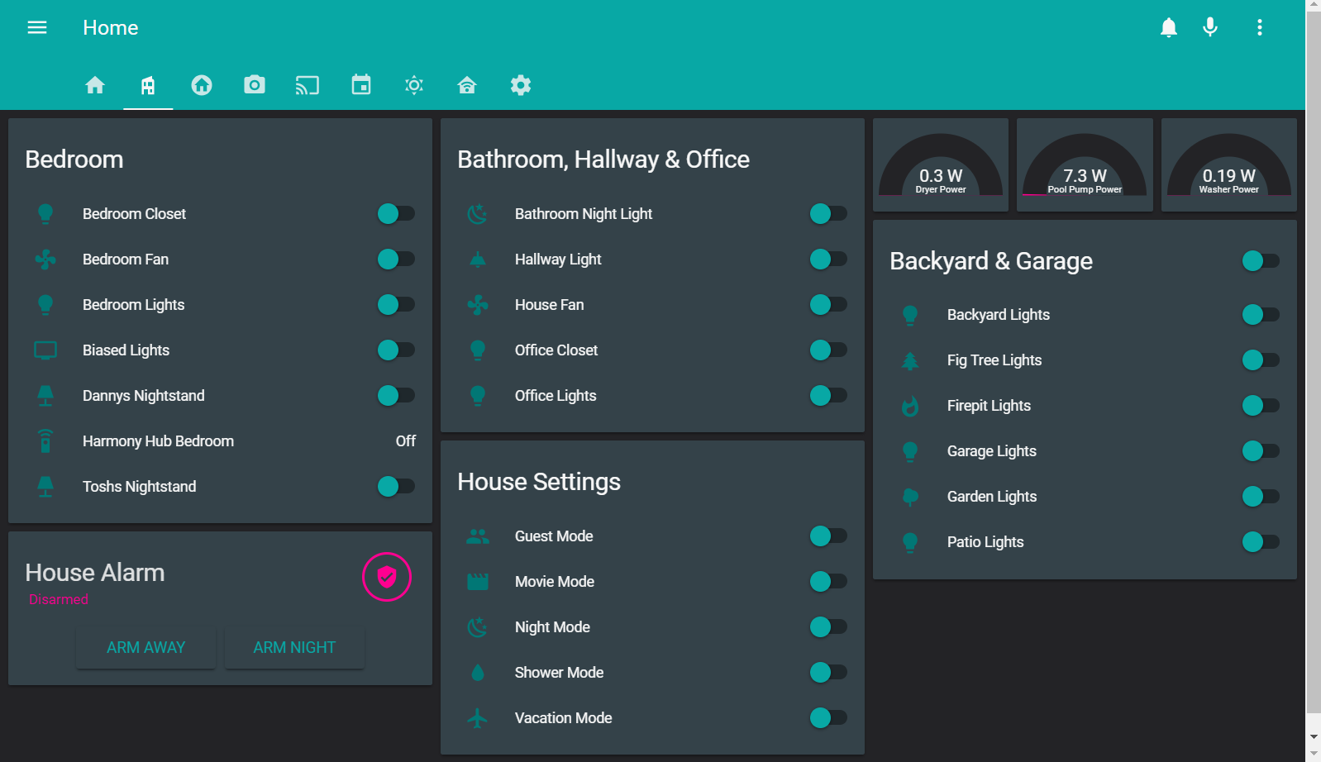Click the Vacation Mode airplane icon
This screenshot has width=1321, height=762.
[x=478, y=717]
